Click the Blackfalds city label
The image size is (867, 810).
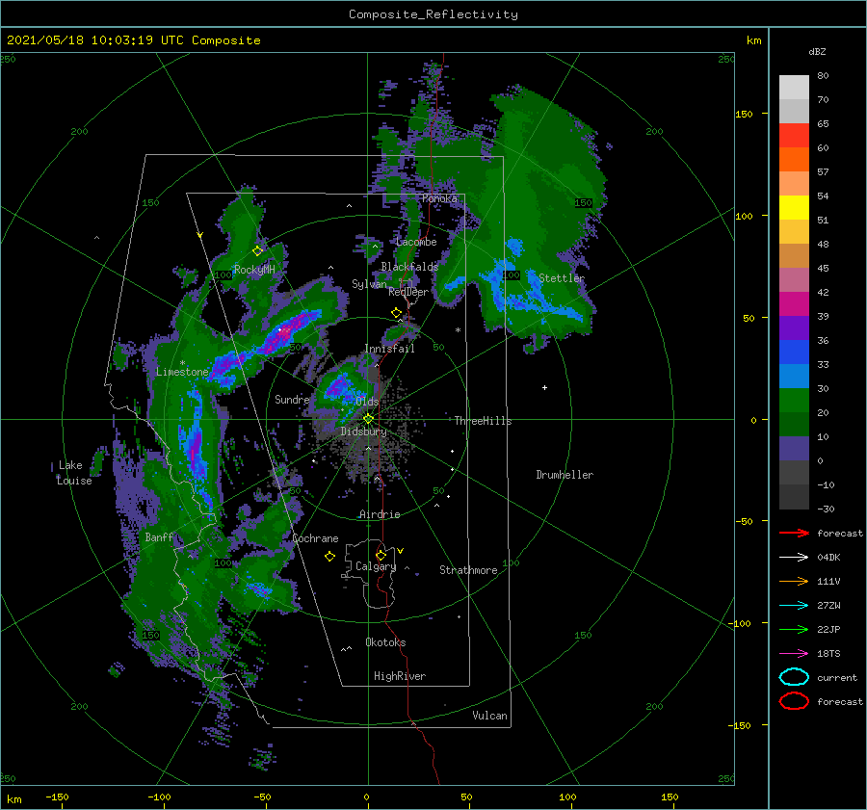pos(409,267)
